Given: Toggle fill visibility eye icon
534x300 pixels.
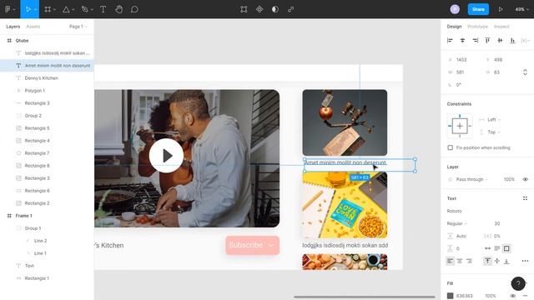Looking at the screenshot, I should [x=512, y=296].
